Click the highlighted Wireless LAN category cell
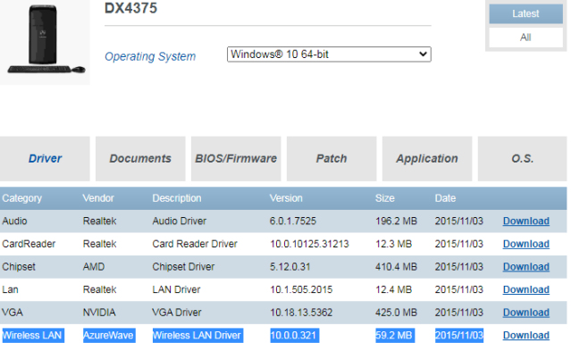The image size is (571, 351). [33, 335]
